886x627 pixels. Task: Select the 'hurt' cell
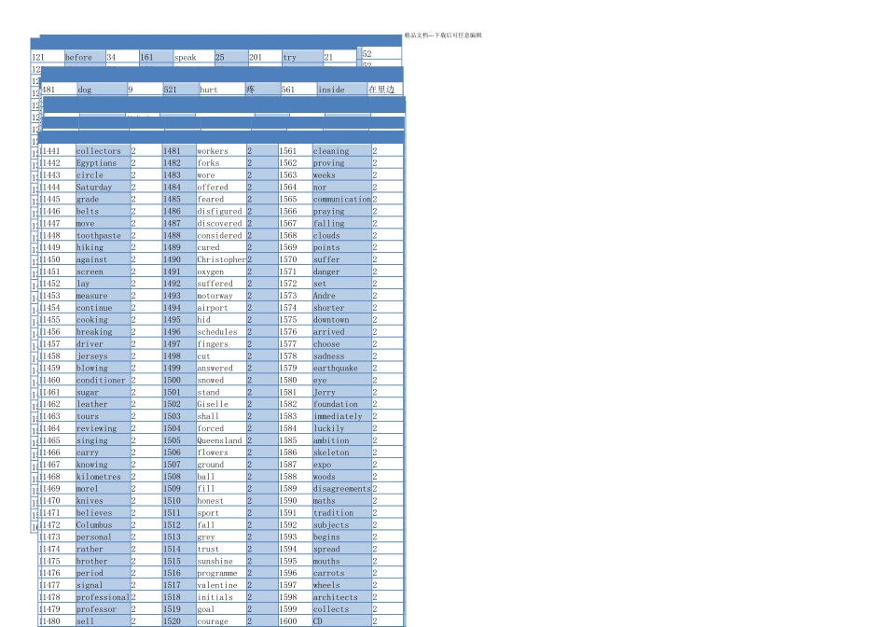point(222,90)
